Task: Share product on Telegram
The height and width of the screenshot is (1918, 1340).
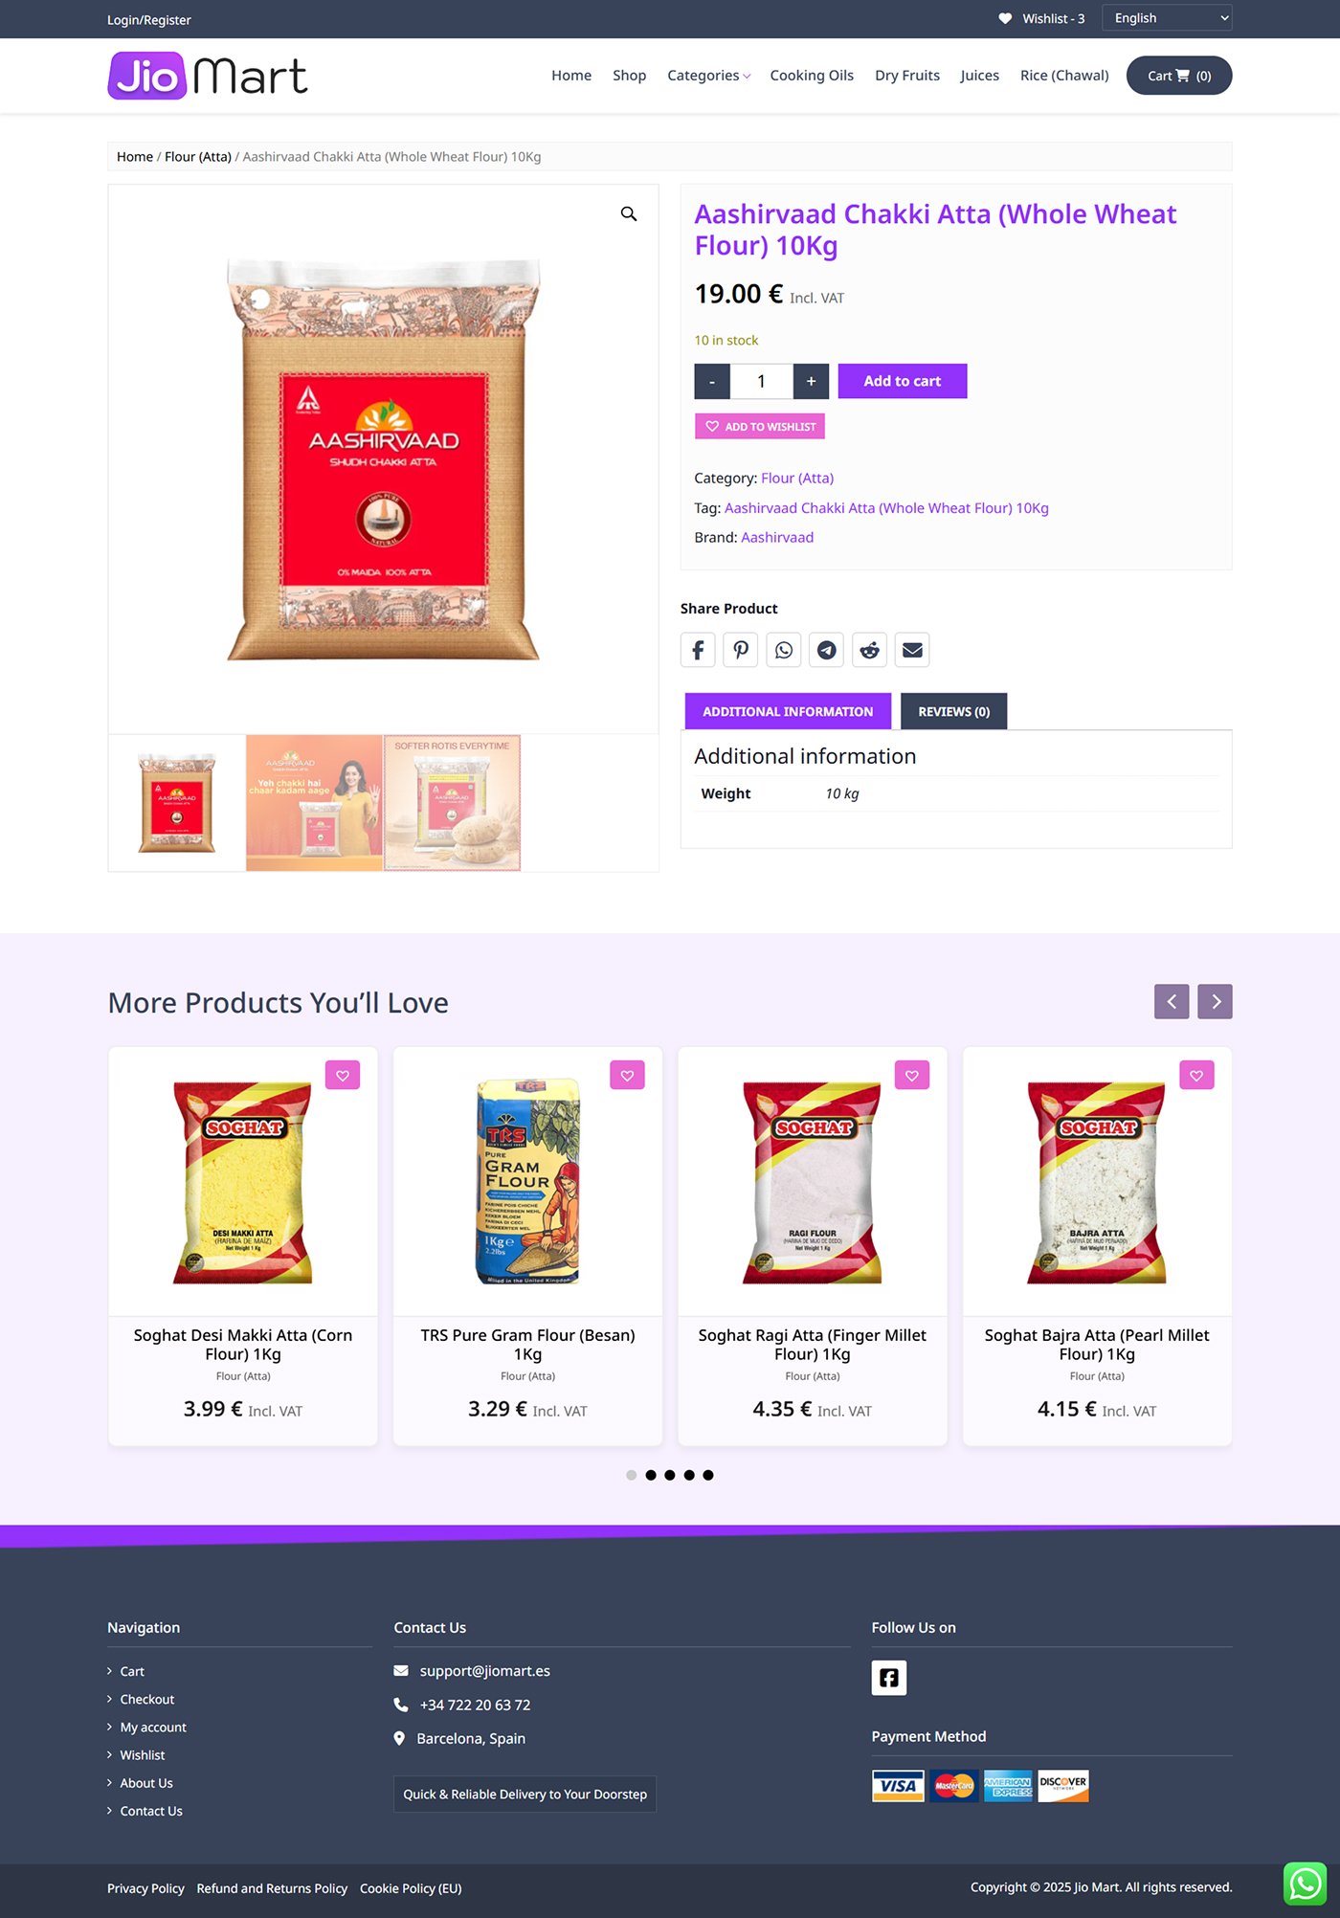Action: tap(827, 650)
